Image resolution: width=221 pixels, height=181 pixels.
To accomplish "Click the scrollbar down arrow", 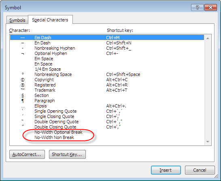I will tap(208, 142).
